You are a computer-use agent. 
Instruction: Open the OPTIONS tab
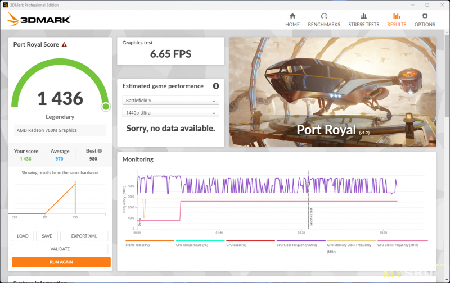(425, 20)
